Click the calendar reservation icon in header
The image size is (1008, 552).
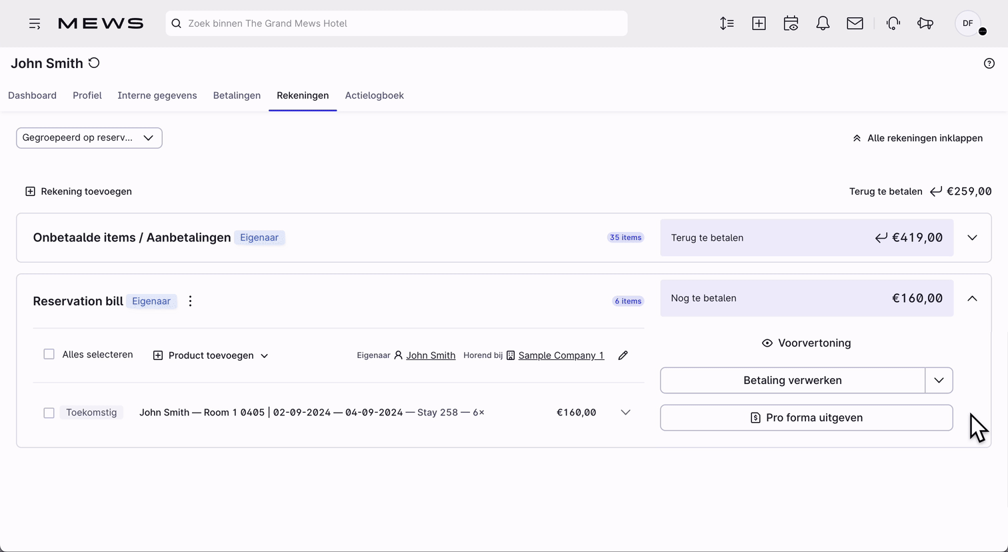(x=791, y=23)
